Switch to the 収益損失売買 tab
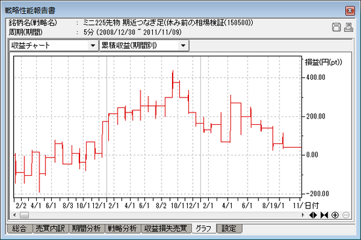The height and width of the screenshot is (240, 361). 166,228
